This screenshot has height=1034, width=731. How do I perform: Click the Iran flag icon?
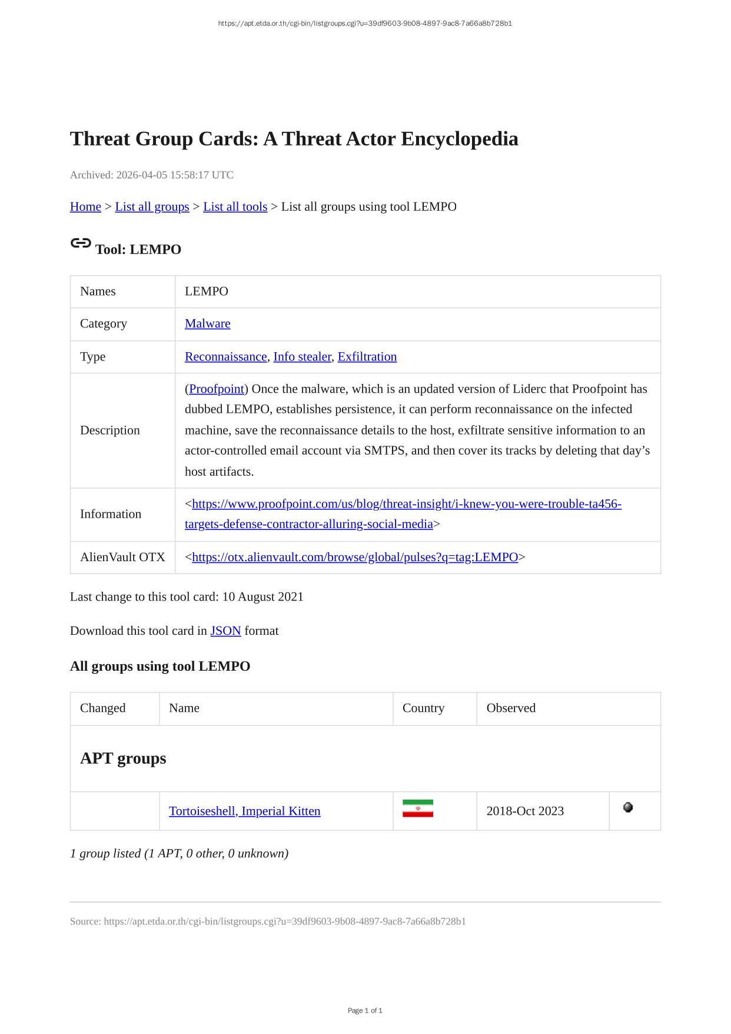pos(417,808)
